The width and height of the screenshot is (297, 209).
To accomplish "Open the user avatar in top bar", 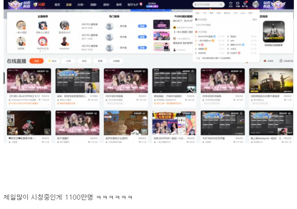I will pyautogui.click(x=255, y=4).
